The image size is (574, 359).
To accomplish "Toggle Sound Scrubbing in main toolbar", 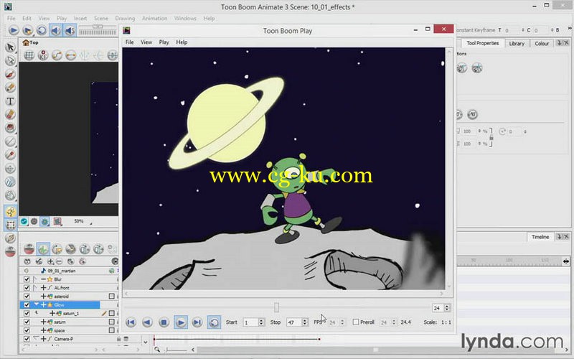I will coord(70,30).
